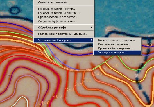The image size is (154, 107).
Task: Click the contour label "400" on map
Action: click(x=58, y=96)
